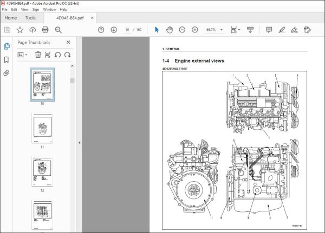Expand the fit page options arrow

click(239, 30)
